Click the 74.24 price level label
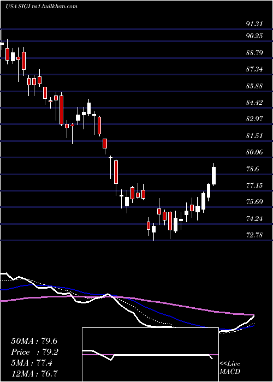Screen dimensions: 273x382 click(254, 218)
